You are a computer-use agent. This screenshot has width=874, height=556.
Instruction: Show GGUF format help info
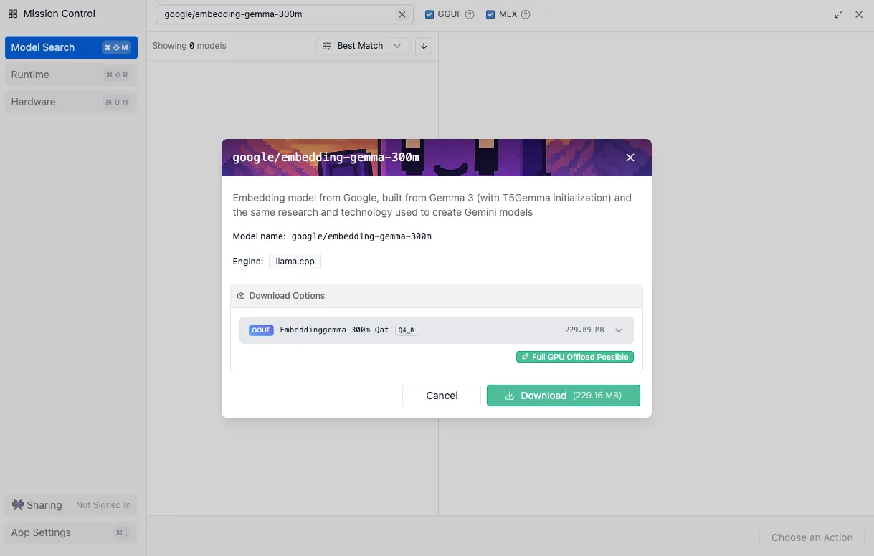(x=470, y=14)
